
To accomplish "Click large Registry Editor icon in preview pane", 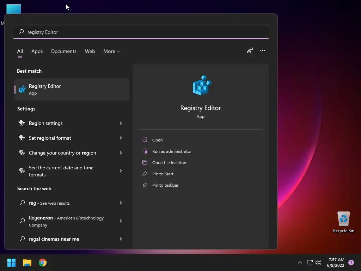I will [x=202, y=85].
